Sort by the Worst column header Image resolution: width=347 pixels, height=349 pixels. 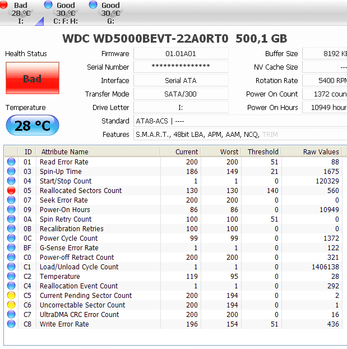[221, 151]
